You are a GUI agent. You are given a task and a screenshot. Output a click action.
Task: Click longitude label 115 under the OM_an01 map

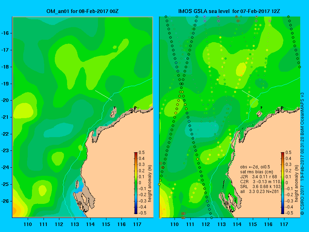106,224
